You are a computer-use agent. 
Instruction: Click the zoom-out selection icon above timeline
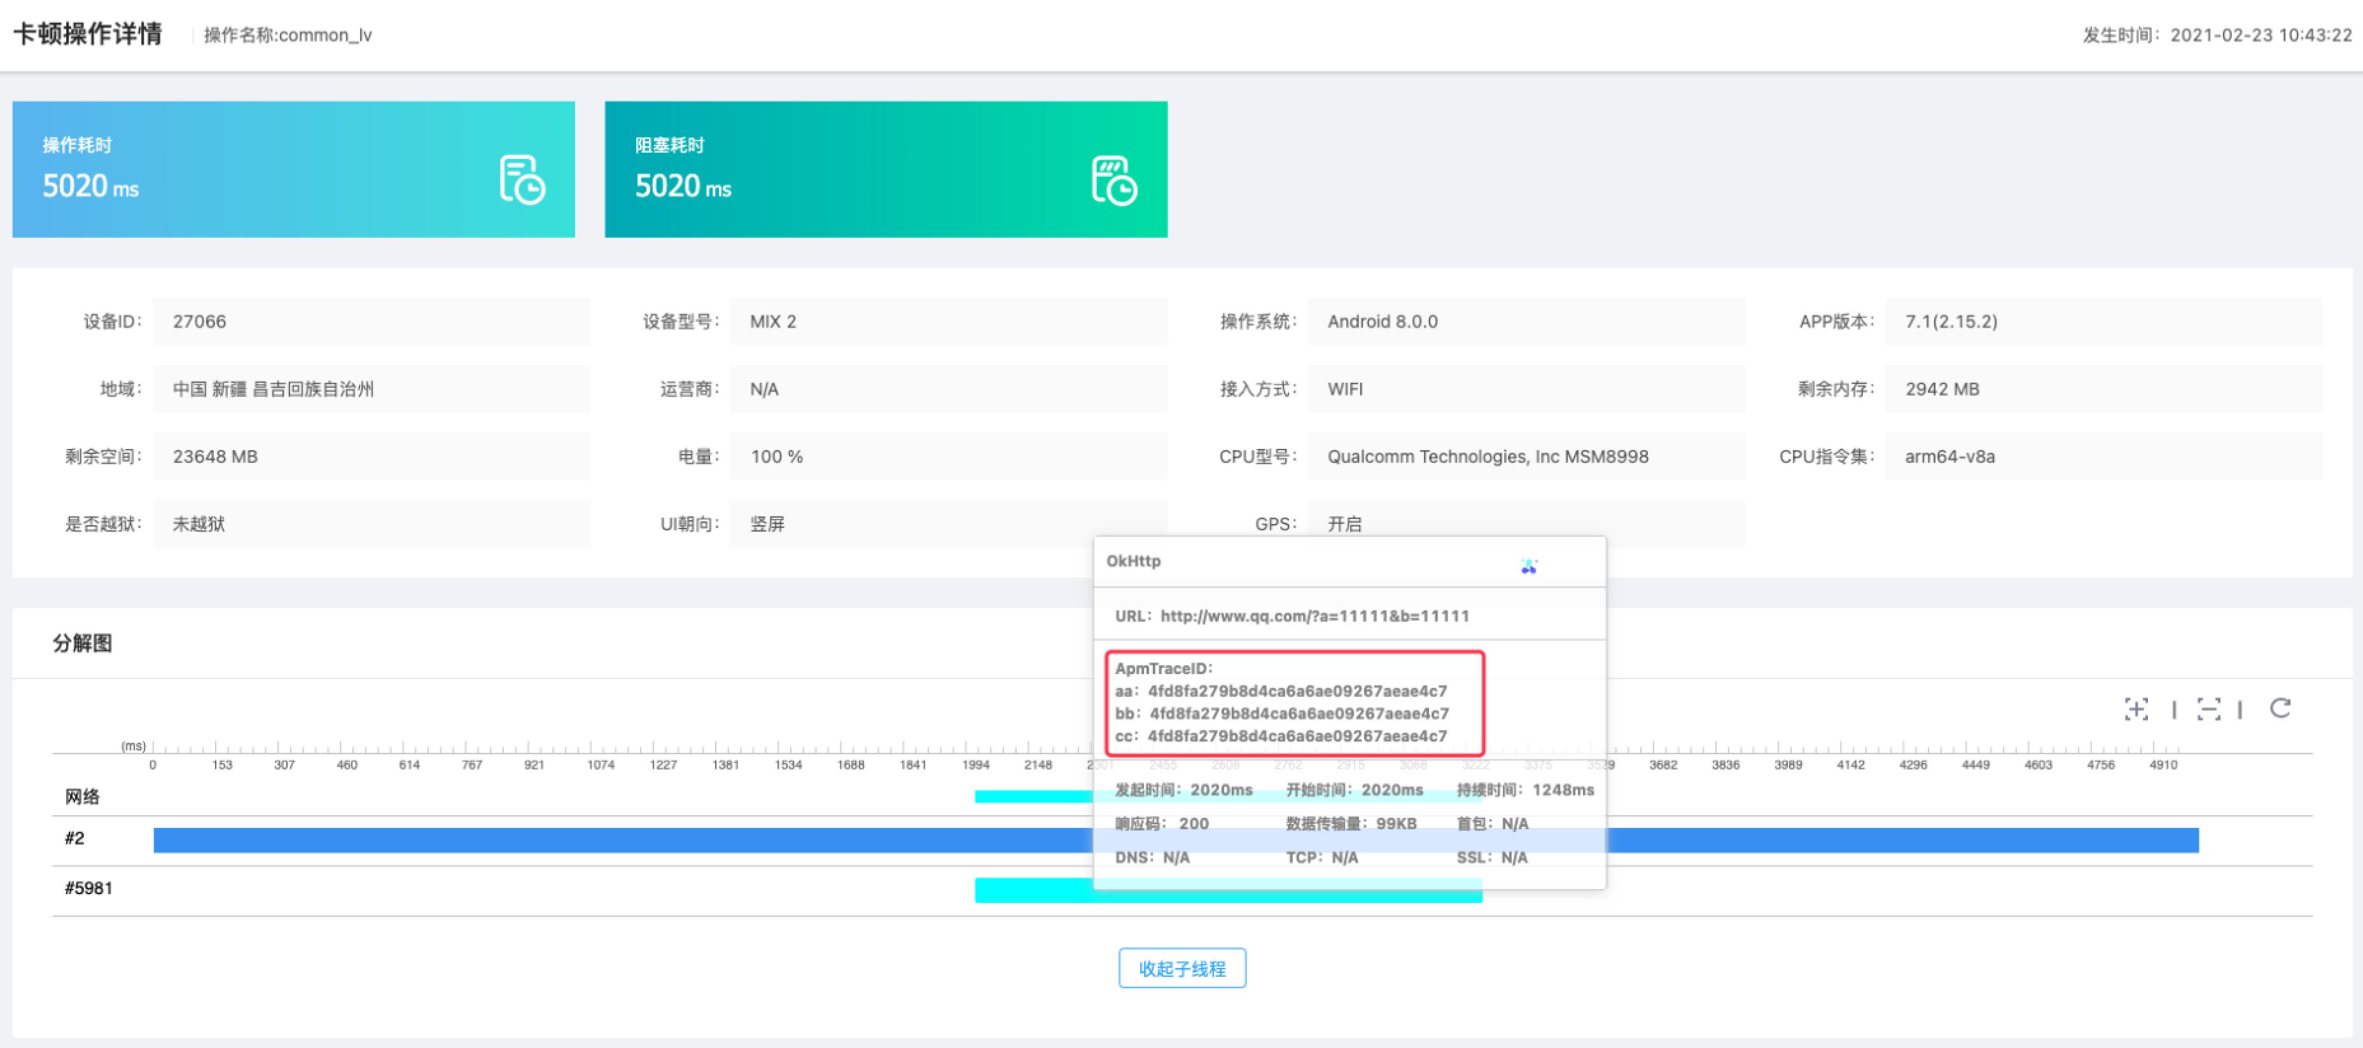tap(2209, 709)
